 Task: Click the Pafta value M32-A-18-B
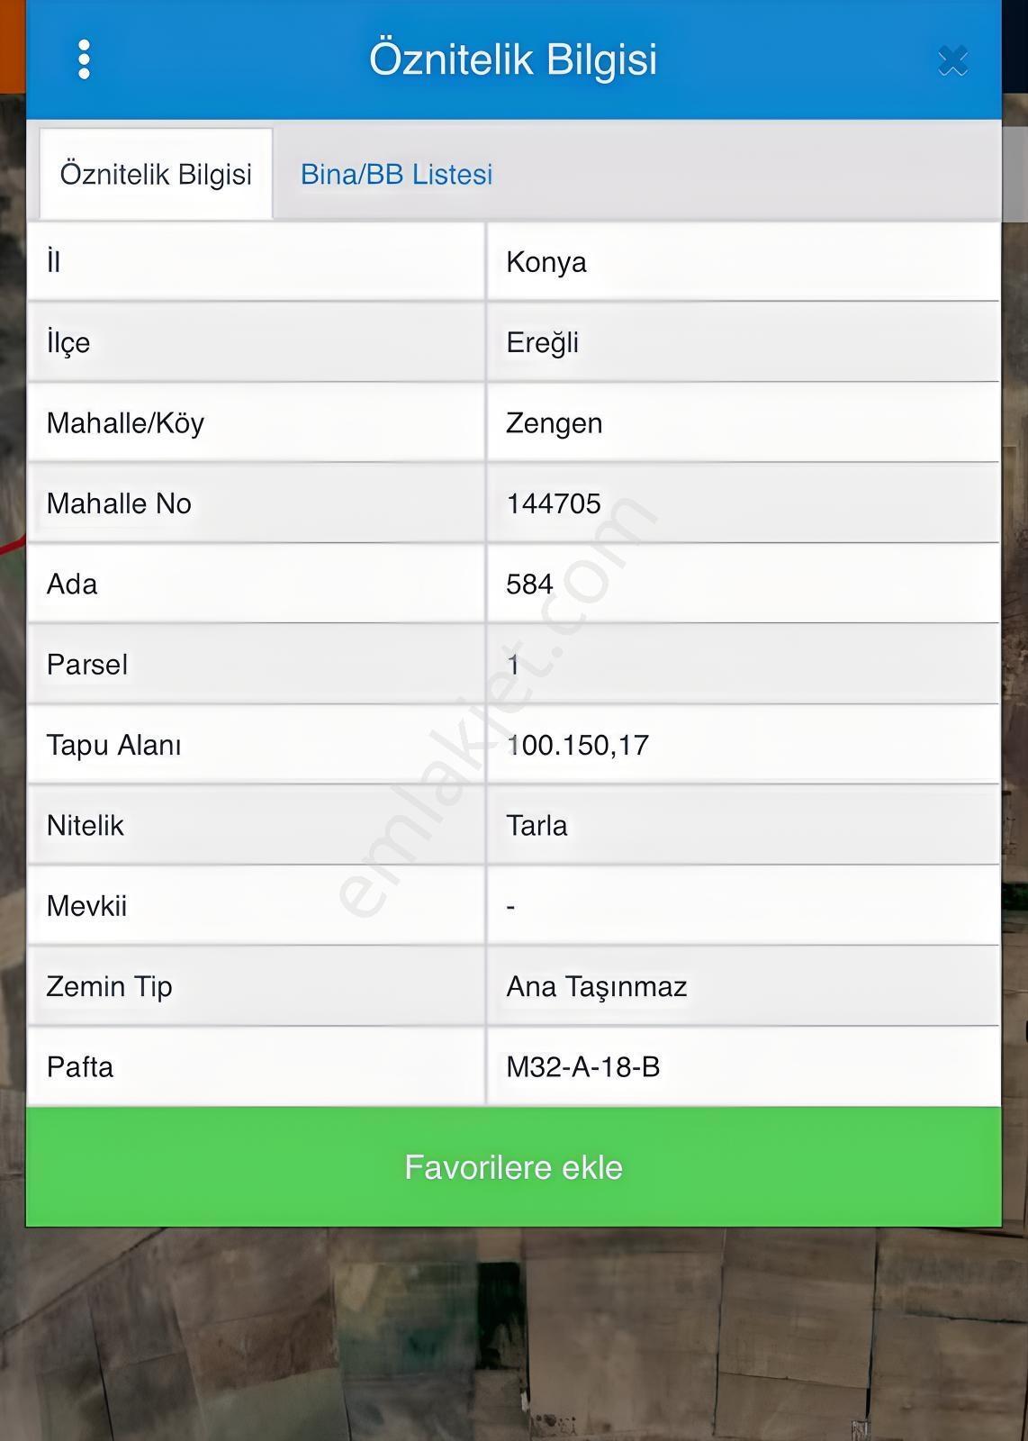[x=583, y=1066]
